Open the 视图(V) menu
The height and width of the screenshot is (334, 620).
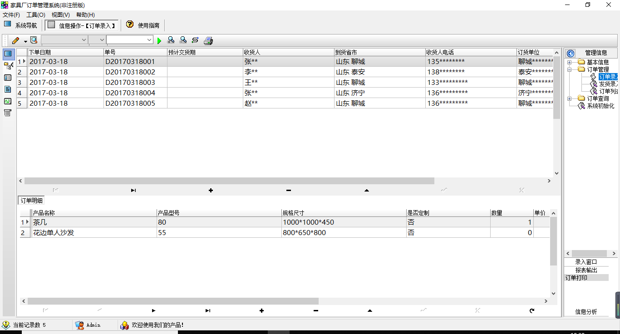click(60, 15)
